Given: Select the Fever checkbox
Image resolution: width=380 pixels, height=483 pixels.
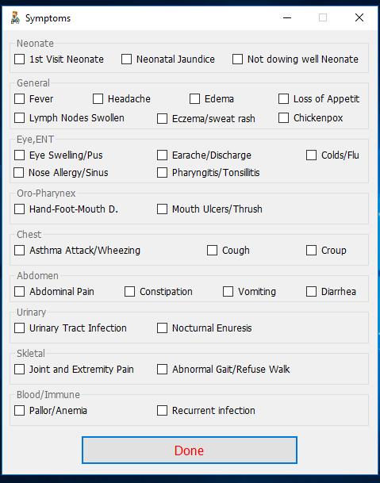Looking at the screenshot, I should [19, 99].
